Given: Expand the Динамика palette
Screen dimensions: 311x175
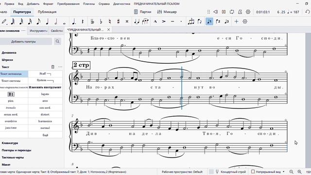Looking at the screenshot, I should [9, 52].
